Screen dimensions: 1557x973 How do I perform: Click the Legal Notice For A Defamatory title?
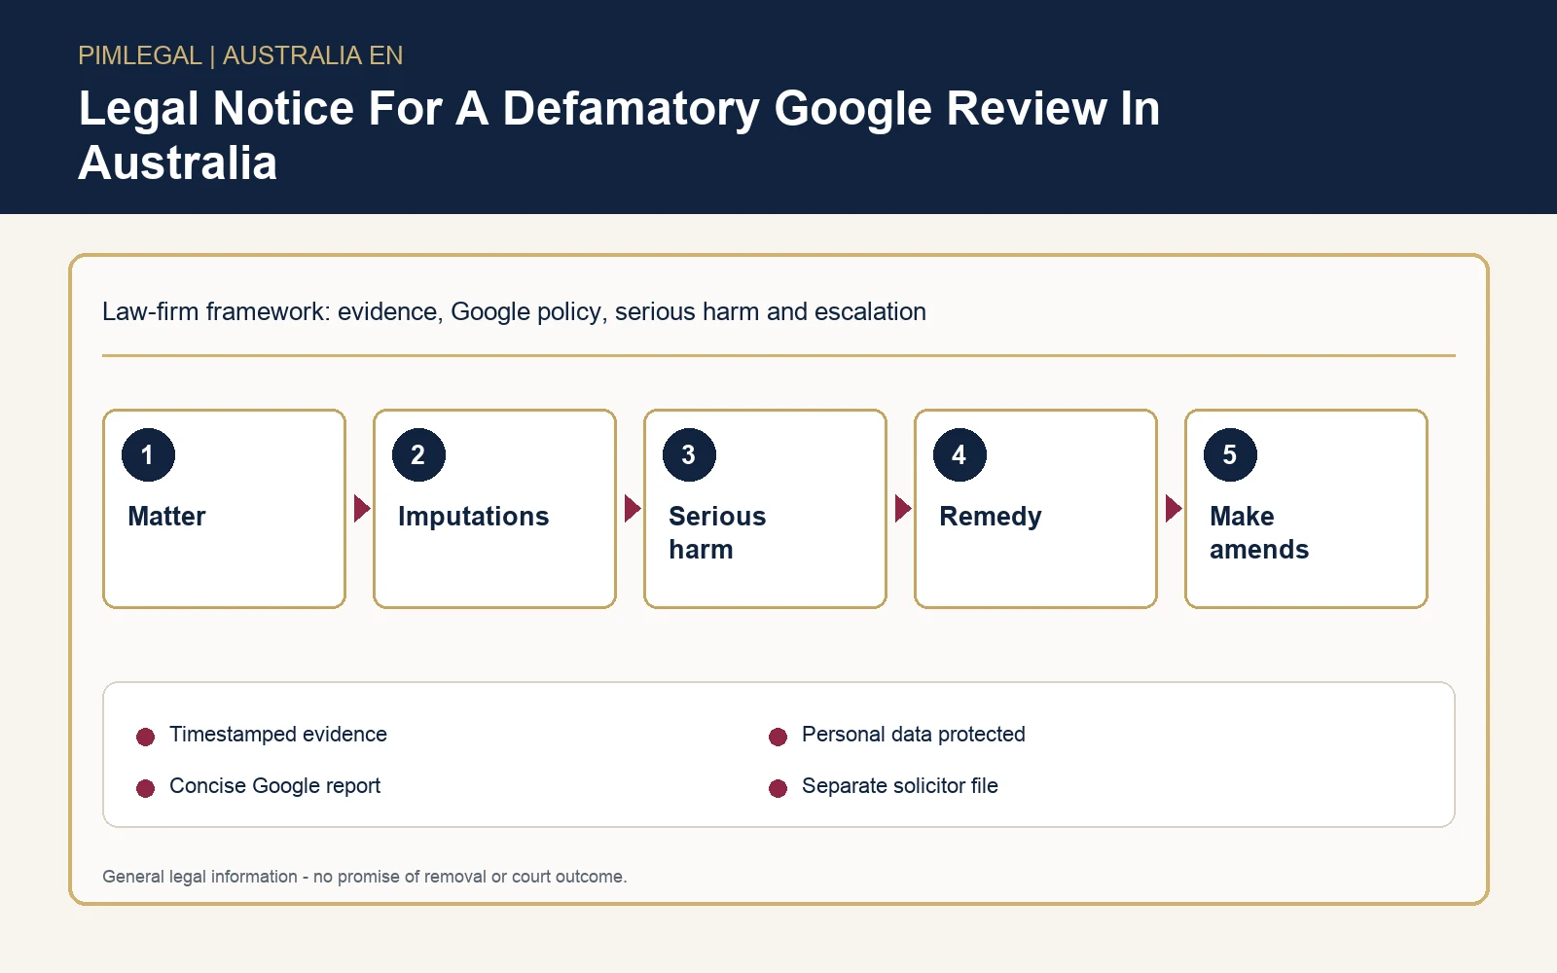click(619, 135)
